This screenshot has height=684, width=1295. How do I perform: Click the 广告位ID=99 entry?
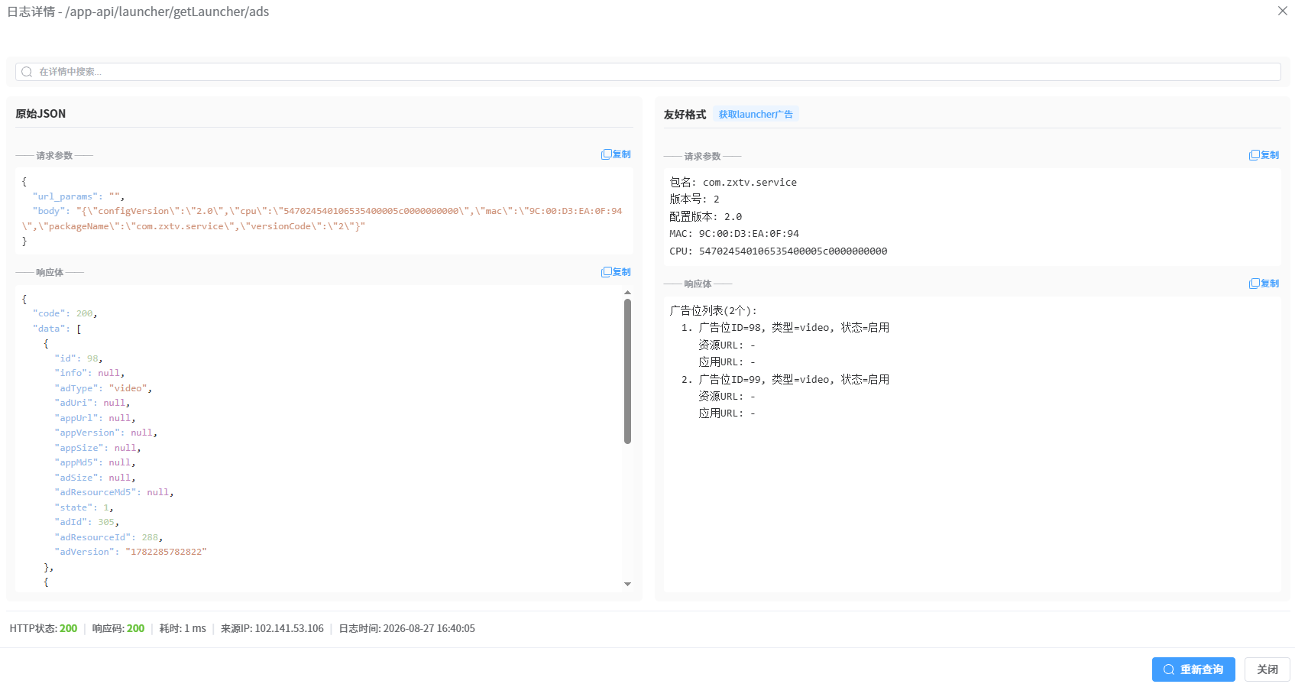click(785, 380)
